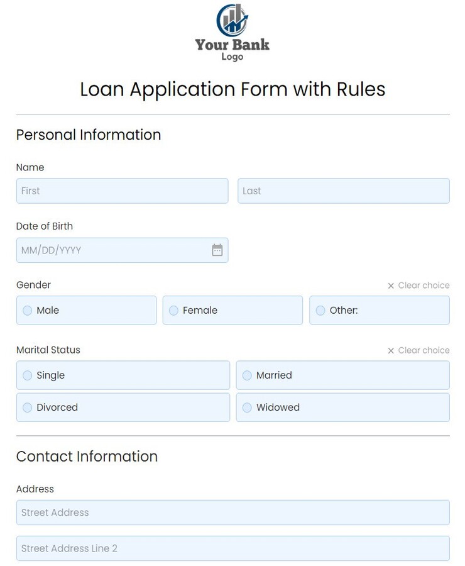The width and height of the screenshot is (465, 566).
Task: Click Clear choice for Gender
Action: pyautogui.click(x=422, y=285)
